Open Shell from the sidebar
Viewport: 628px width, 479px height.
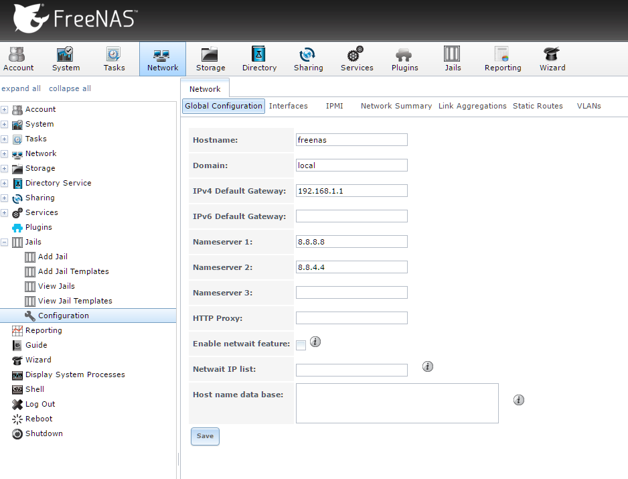(35, 389)
